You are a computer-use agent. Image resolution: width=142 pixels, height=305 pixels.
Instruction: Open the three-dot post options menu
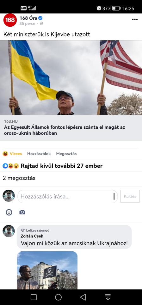pos(135,19)
